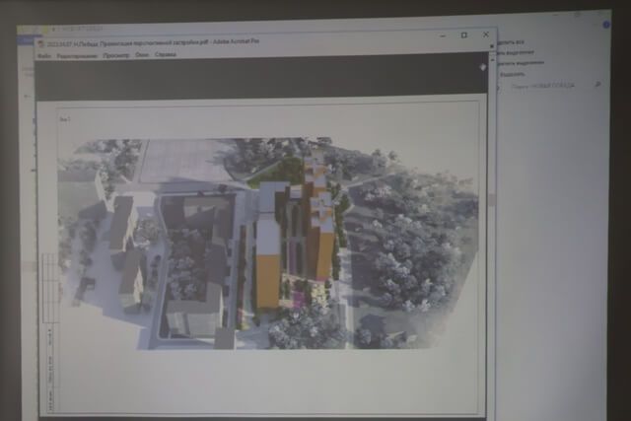The image size is (631, 421).
Task: Open the Редактирование menu
Action: pos(77,55)
